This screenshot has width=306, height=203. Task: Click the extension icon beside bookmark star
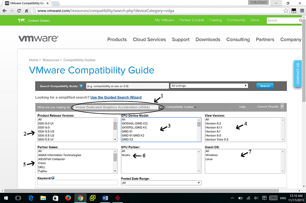pyautogui.click(x=294, y=11)
